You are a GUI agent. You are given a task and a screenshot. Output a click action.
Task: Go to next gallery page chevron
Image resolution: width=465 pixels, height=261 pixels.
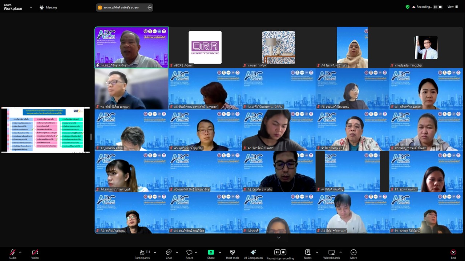pos(279,237)
